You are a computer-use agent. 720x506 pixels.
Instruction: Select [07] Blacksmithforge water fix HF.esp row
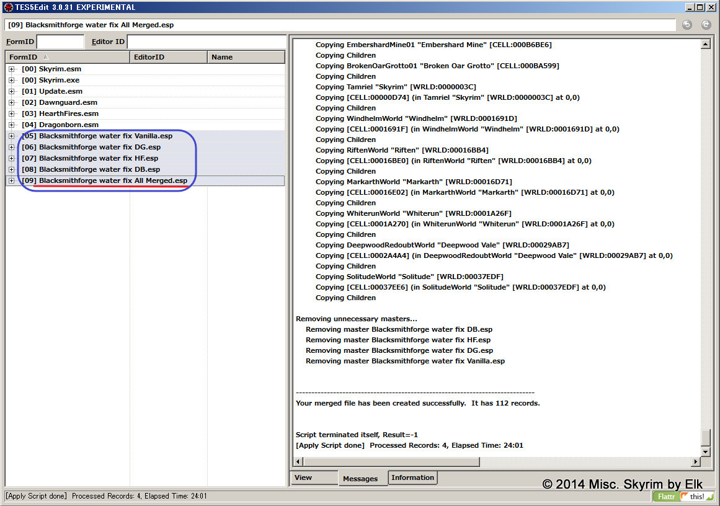click(x=145, y=158)
